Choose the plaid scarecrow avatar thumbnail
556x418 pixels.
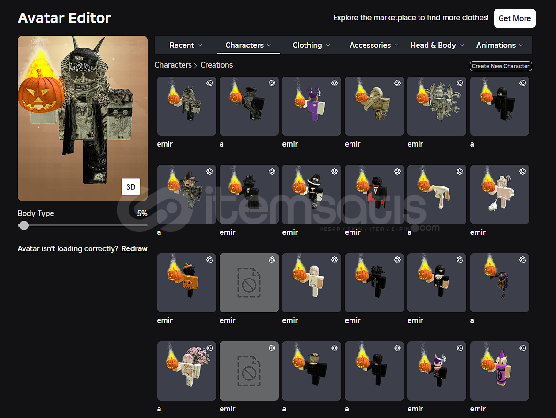[187, 194]
